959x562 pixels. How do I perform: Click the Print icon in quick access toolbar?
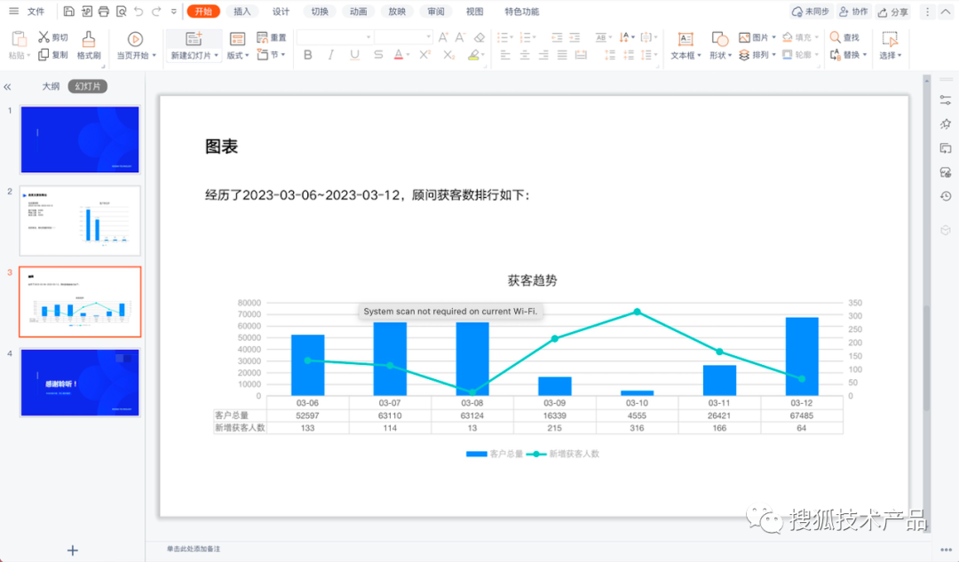tap(104, 12)
